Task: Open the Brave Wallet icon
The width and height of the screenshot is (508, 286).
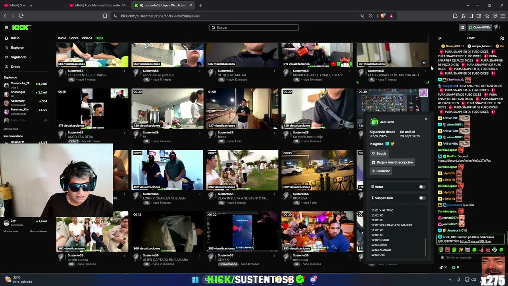Action: tap(479, 16)
